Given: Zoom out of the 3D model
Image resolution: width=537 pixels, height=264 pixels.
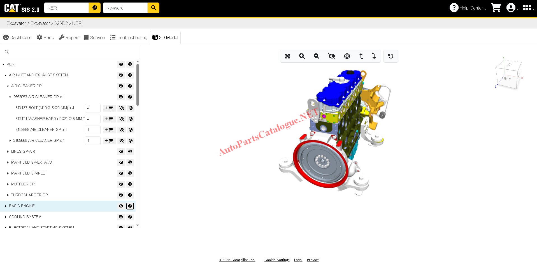Looking at the screenshot, I should [317, 56].
